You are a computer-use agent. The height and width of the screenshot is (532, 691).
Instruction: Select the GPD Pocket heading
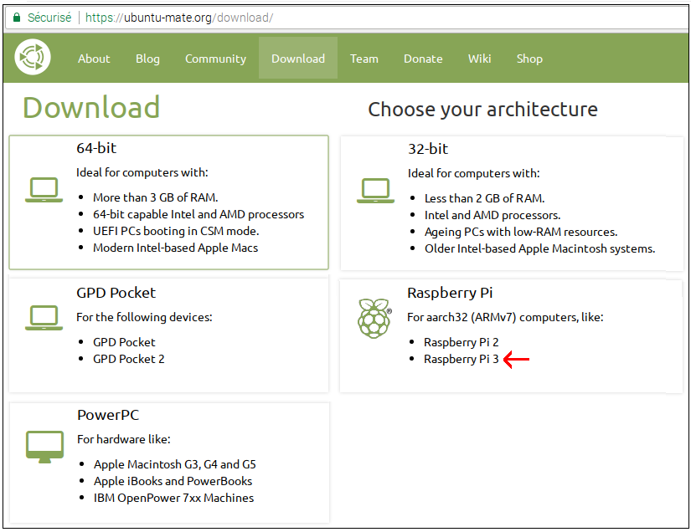click(x=116, y=293)
